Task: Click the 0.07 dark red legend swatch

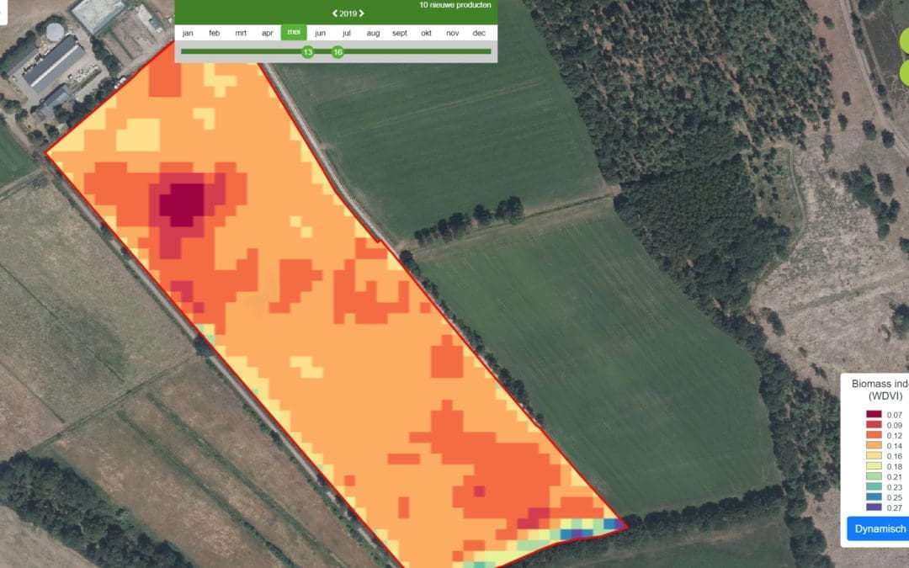Action: [875, 414]
